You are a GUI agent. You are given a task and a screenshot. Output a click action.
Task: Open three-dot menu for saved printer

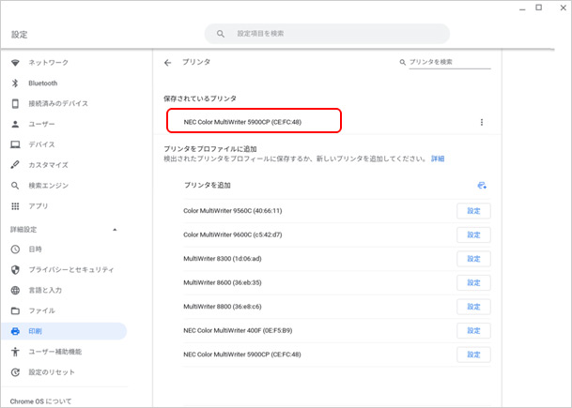(x=482, y=122)
